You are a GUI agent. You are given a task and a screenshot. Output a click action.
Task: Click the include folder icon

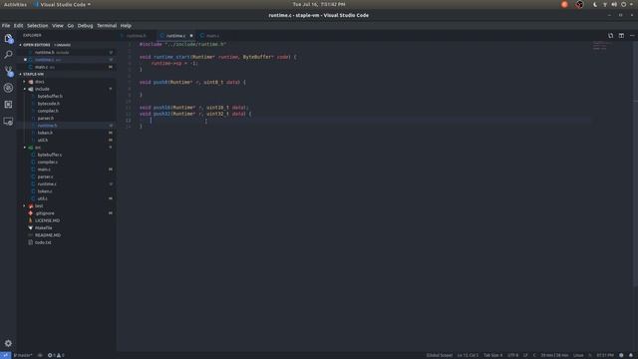pos(31,89)
